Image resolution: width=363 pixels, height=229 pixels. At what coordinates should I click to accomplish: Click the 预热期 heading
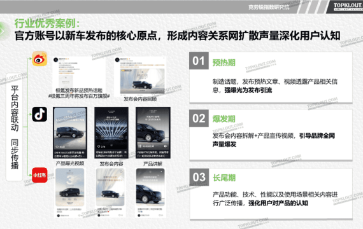224,62
